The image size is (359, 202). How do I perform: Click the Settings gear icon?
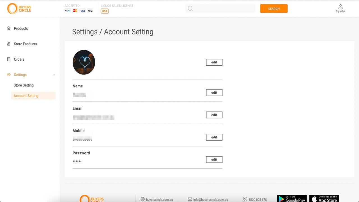pyautogui.click(x=9, y=75)
